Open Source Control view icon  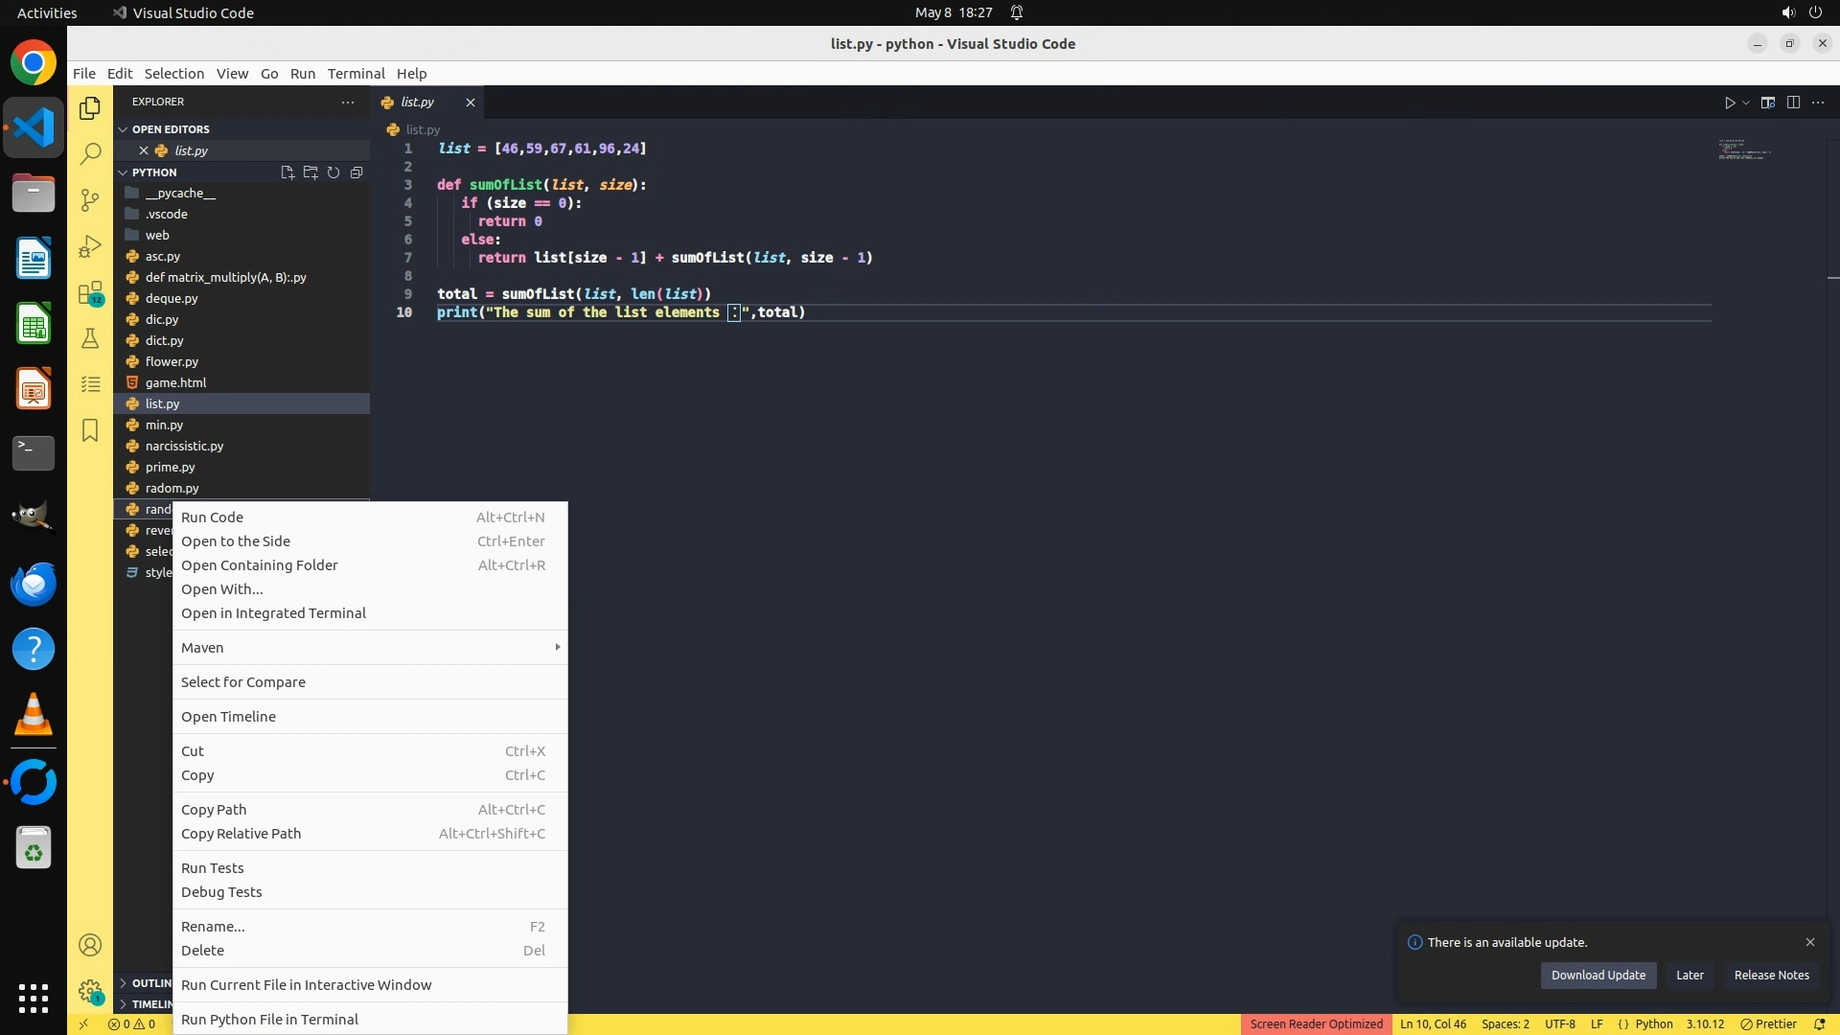click(x=90, y=199)
